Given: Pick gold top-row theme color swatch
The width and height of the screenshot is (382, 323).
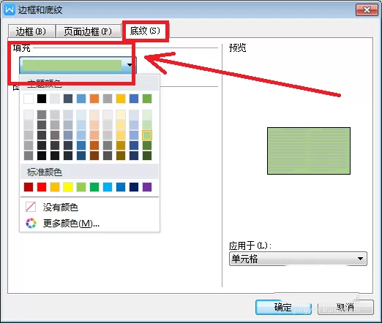Looking at the screenshot, I should coord(121,99).
